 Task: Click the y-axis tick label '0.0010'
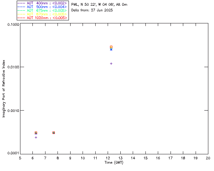click(x=13, y=111)
